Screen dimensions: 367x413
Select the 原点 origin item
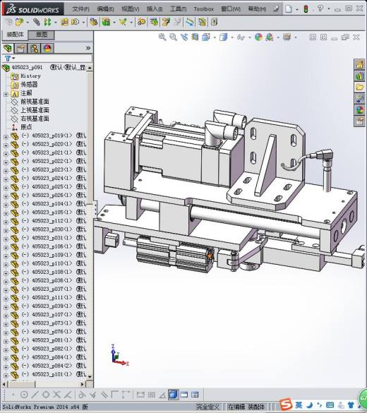coord(26,127)
